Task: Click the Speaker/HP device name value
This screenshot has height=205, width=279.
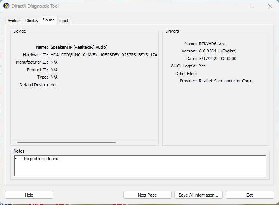Action: (79, 47)
